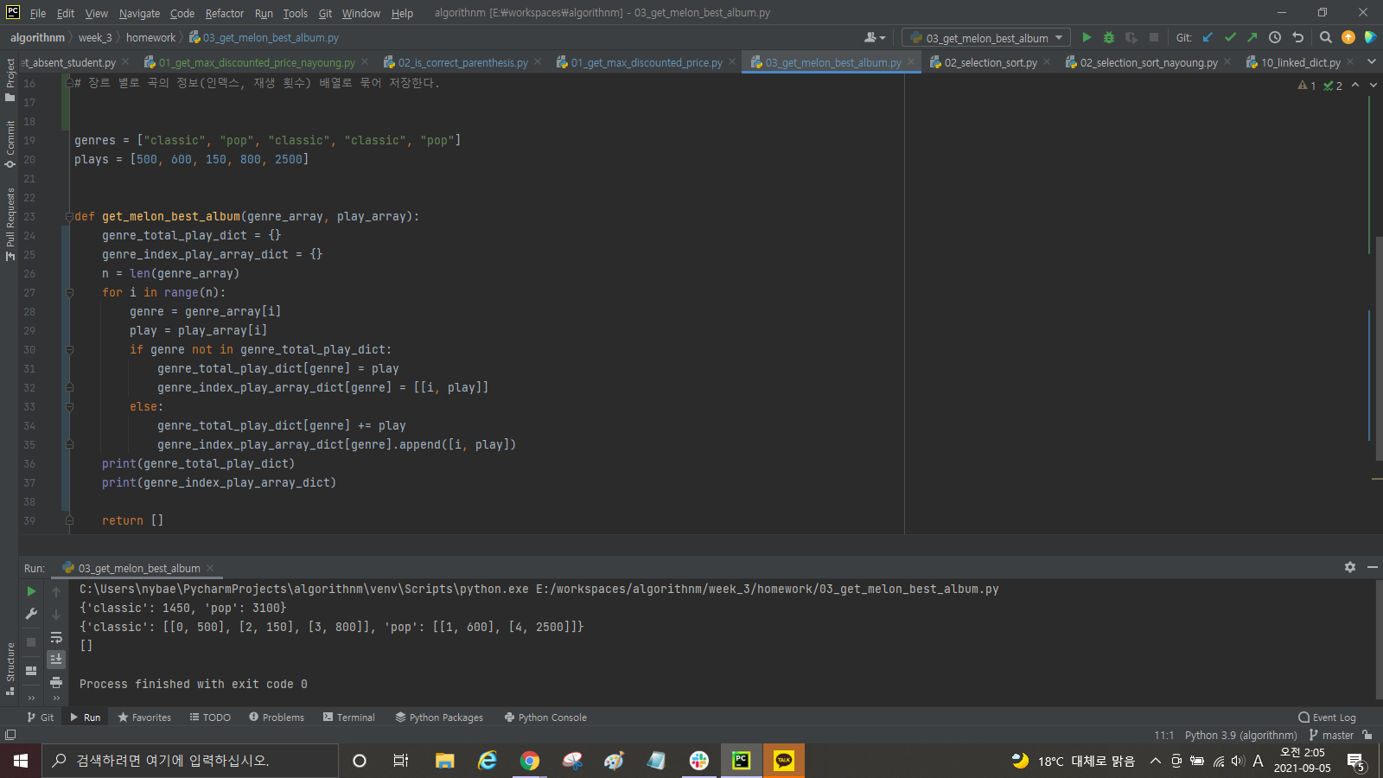
Task: Click homework breadcrumb in navigation bar
Action: tap(150, 37)
